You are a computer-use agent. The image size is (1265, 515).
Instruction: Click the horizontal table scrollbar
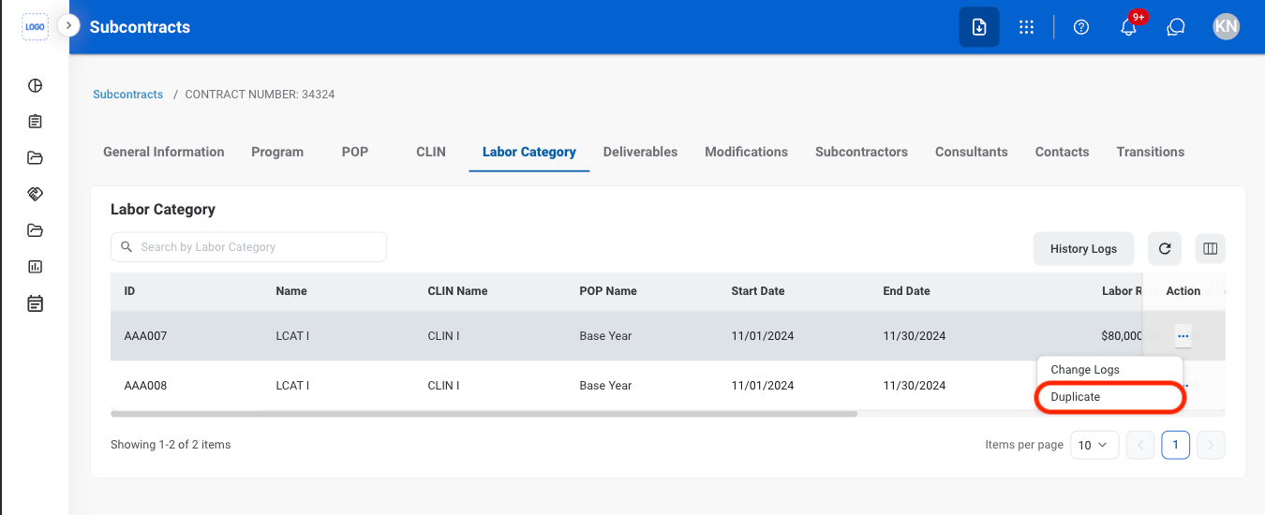(484, 413)
